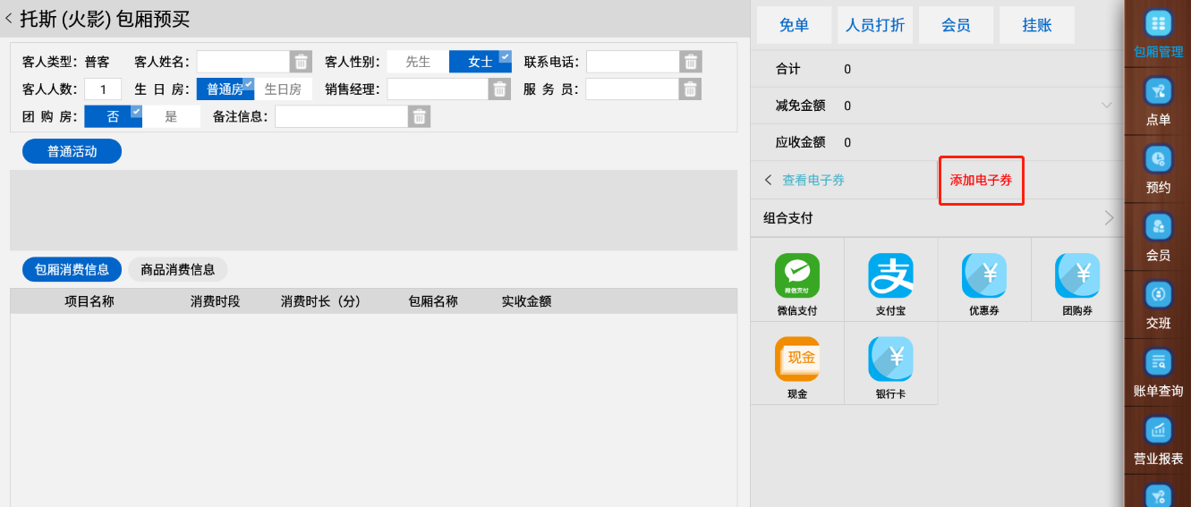This screenshot has height=507, width=1191.
Task: Click 添加电子券
Action: pos(981,181)
